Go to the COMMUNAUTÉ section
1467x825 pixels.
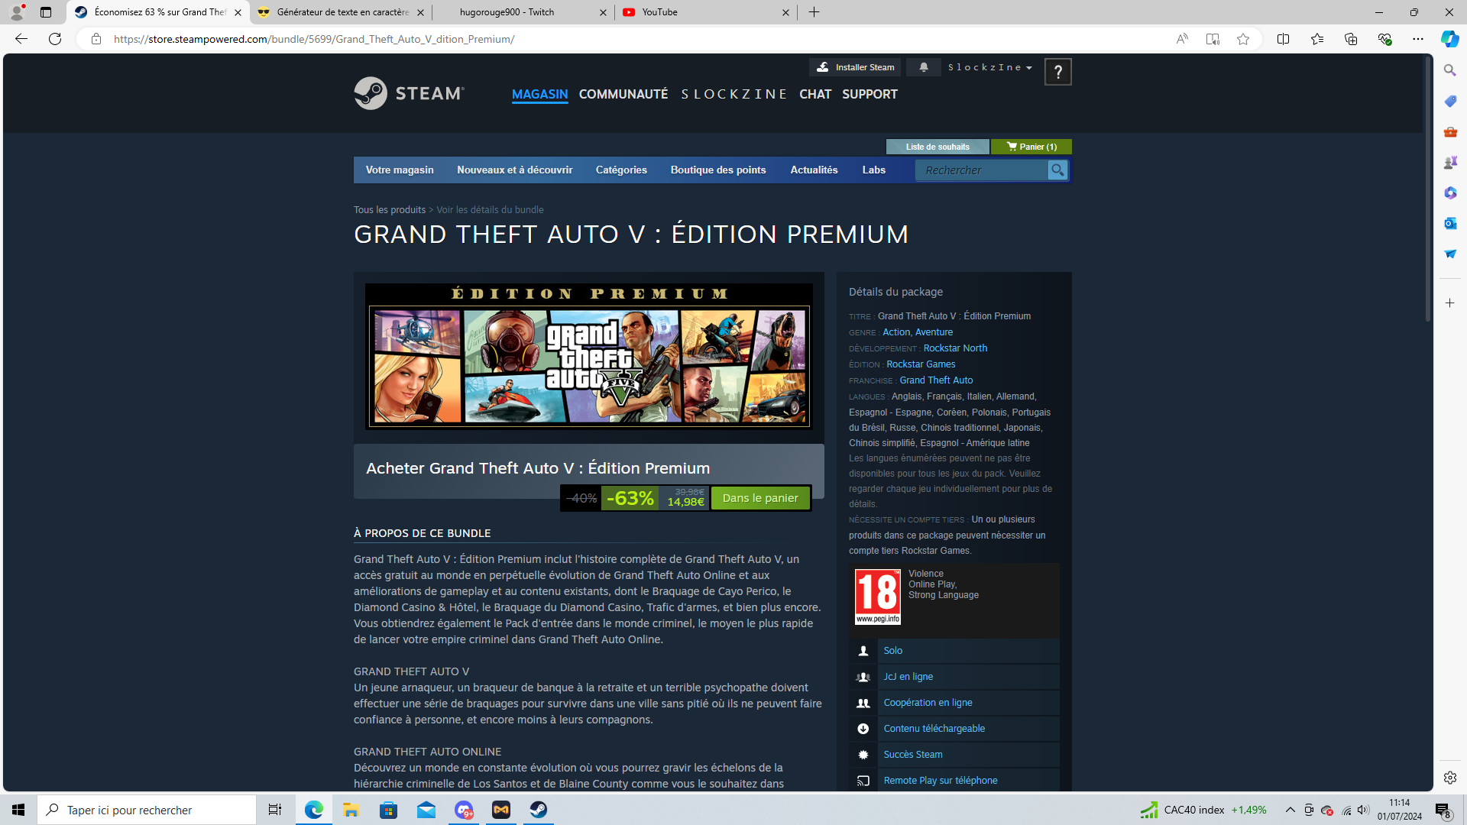click(623, 94)
